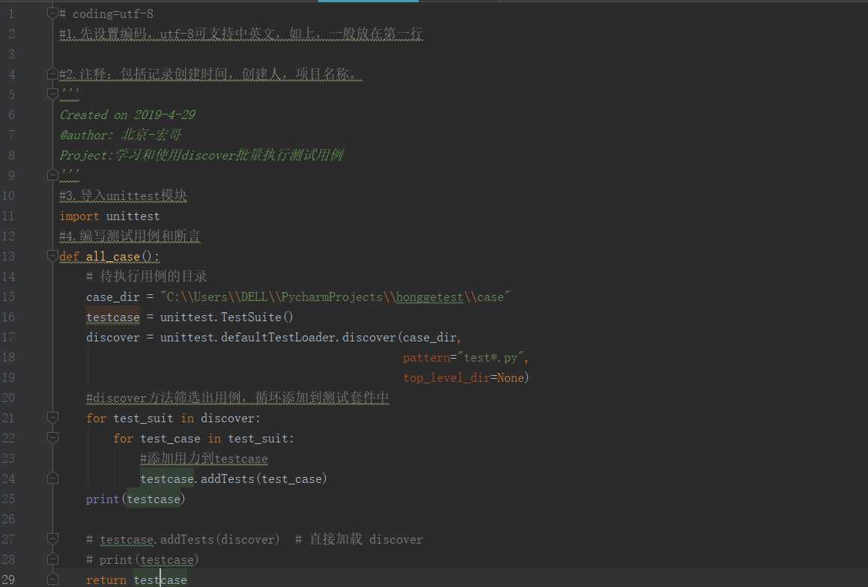This screenshot has height=587, width=868.
Task: Collapse the docstring fold above 'Created on'
Action: coord(52,94)
